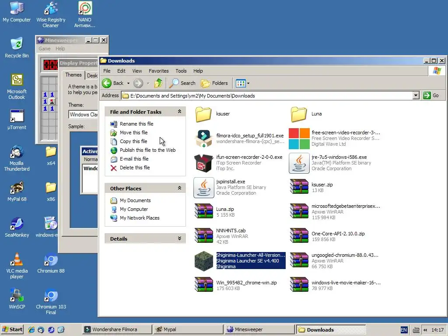Viewport: 448px width, 336px height.
Task: Open Theme dropdown in Display Properties
Action: (x=83, y=115)
